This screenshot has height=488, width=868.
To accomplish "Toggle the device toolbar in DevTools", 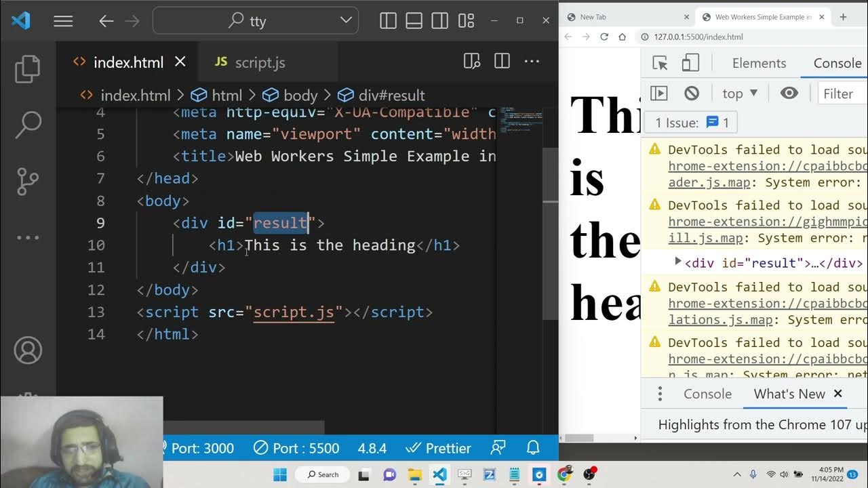I will pyautogui.click(x=690, y=63).
